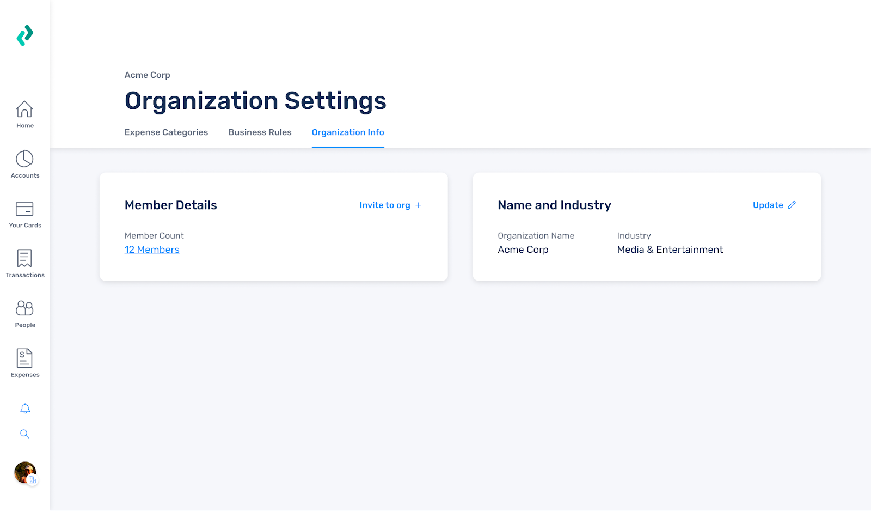Click the pencil edit icon next to Update

(x=792, y=205)
